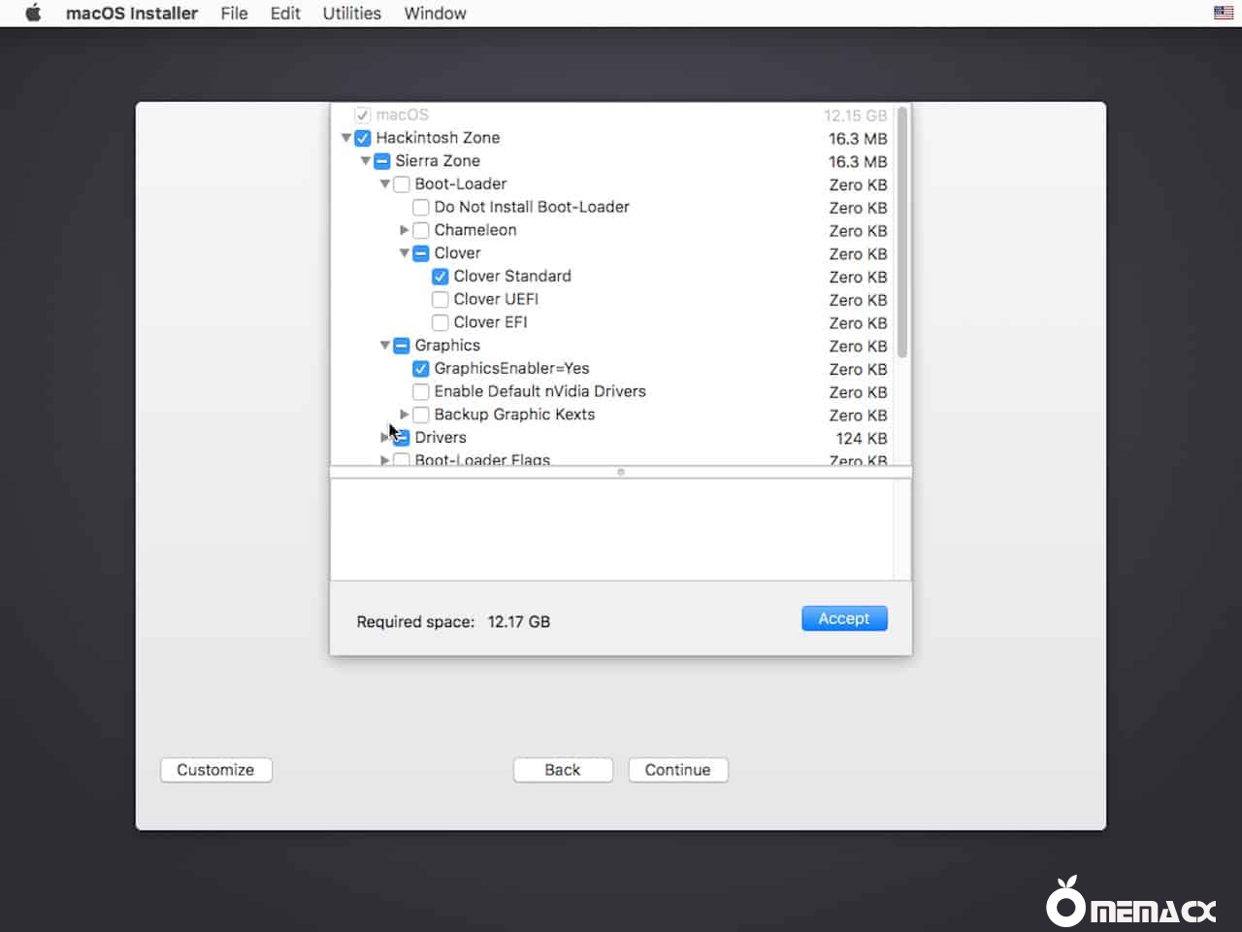
Task: Click the US flag input source icon
Action: pyautogui.click(x=1224, y=13)
